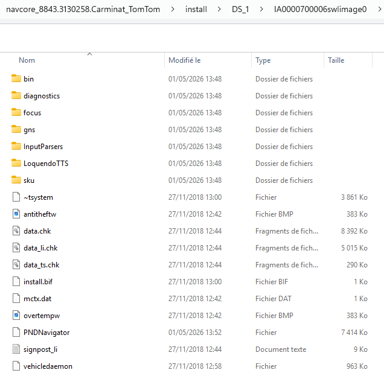Select the data_ts.chk file icon
384x373 pixels.
[16, 264]
